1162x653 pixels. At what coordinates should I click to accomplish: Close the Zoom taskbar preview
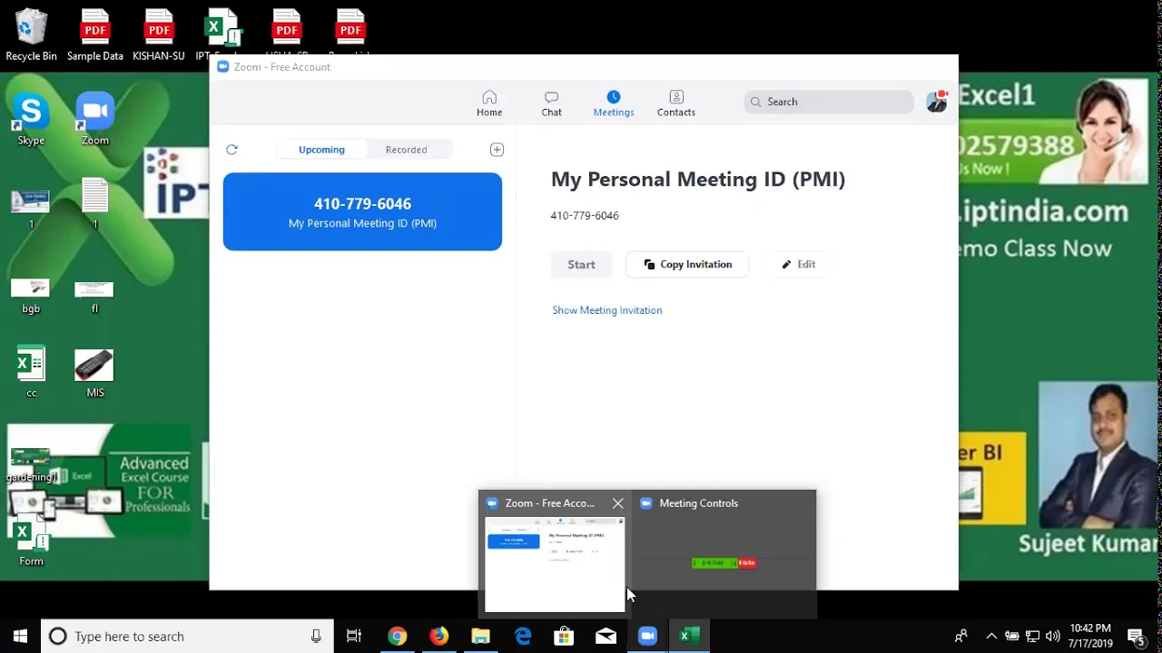(617, 503)
